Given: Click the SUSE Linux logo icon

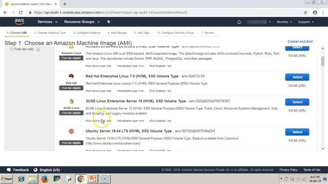Looking at the screenshot, I should 71,101.
